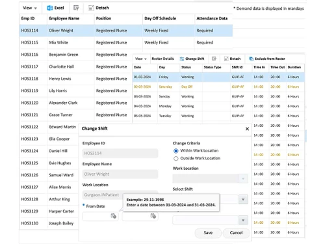325x244 pixels.
Task: Select Within Work Location radio option
Action: click(x=175, y=151)
